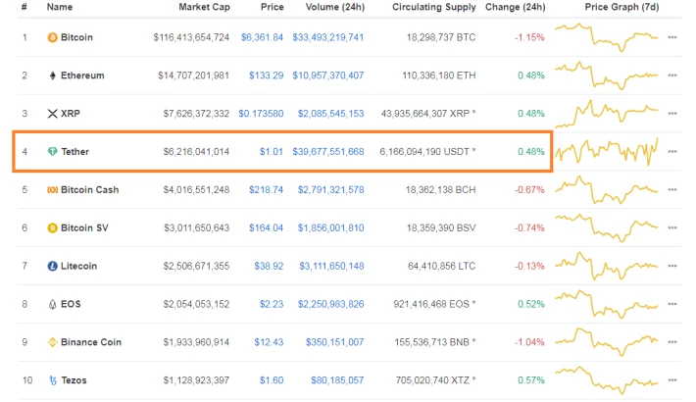
Task: Click Tezos volume $80,185,057
Action: (x=337, y=380)
